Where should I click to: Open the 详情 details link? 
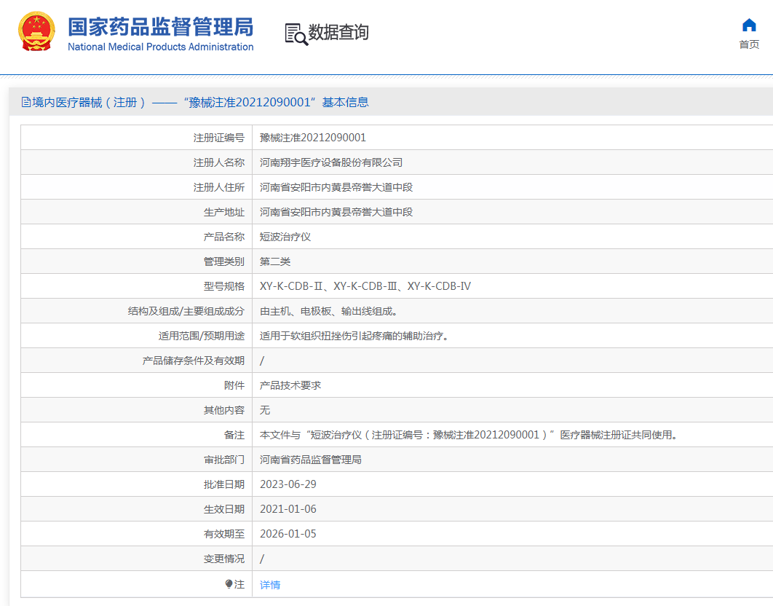click(x=270, y=585)
